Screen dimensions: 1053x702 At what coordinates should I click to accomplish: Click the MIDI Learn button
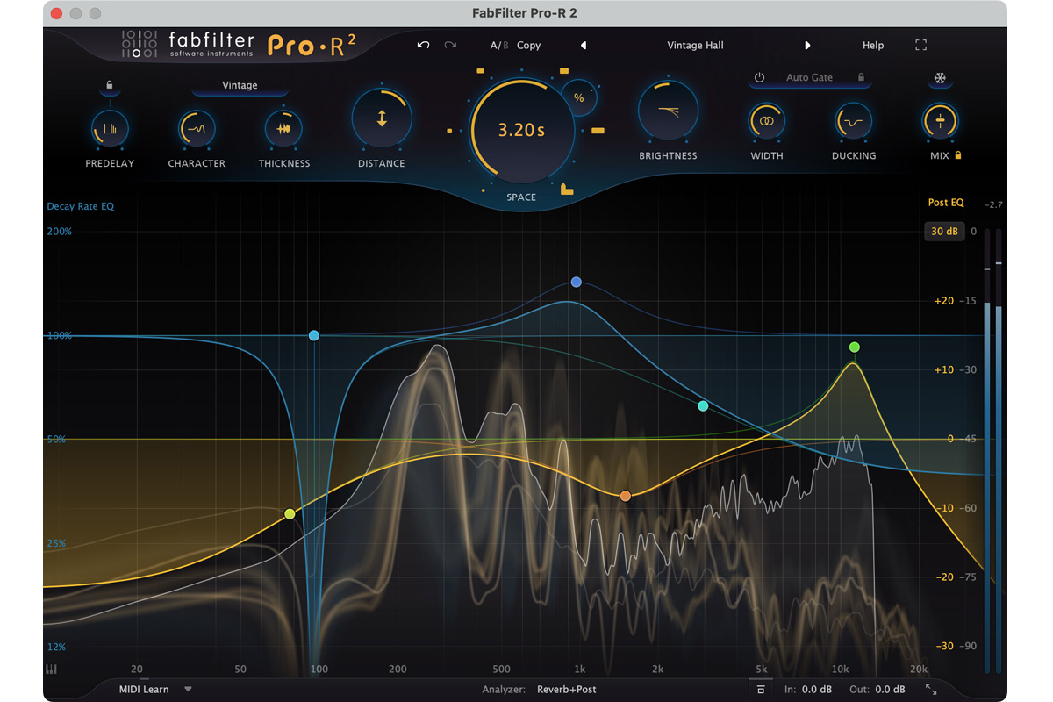pos(144,690)
